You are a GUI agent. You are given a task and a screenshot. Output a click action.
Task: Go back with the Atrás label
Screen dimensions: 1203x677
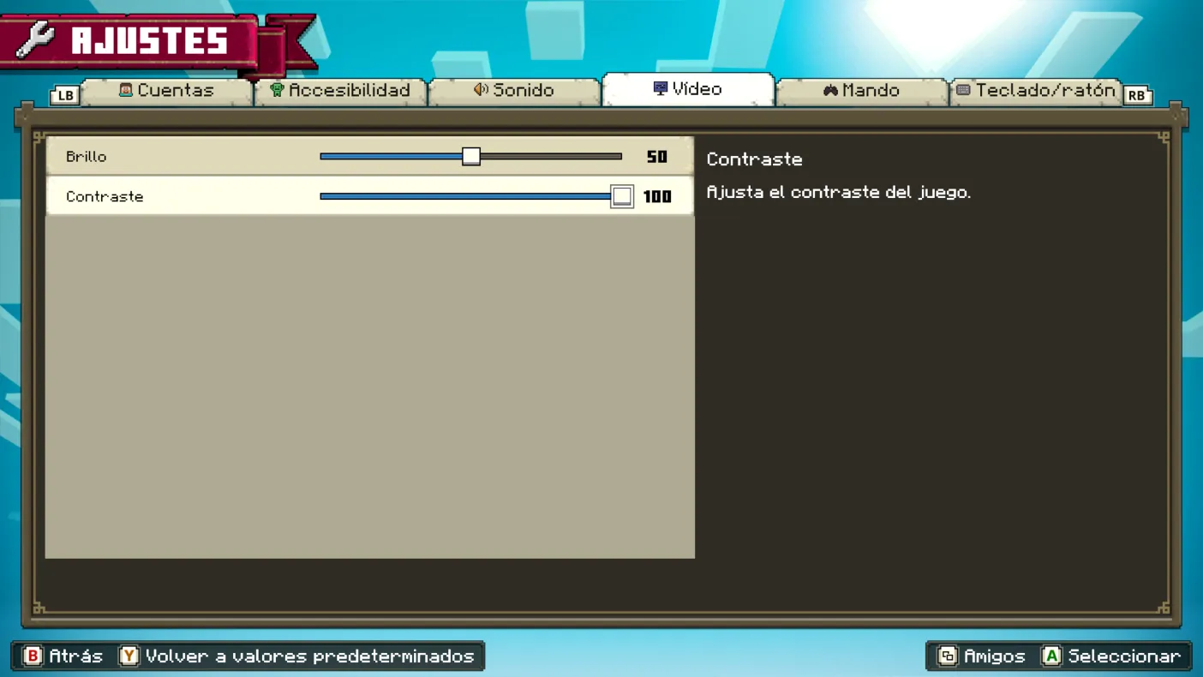75,656
